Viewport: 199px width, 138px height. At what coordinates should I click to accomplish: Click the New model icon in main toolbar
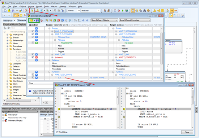coord(5,10)
